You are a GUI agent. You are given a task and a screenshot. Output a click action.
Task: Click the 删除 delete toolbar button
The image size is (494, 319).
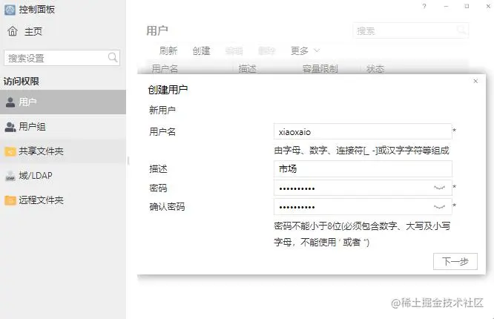[x=267, y=50]
